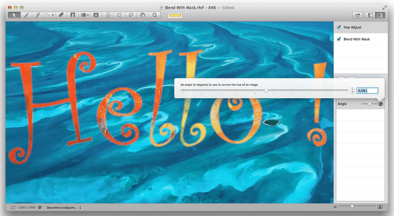
Task: Open the gradient tool dropdown arrow
Action: click(x=87, y=15)
